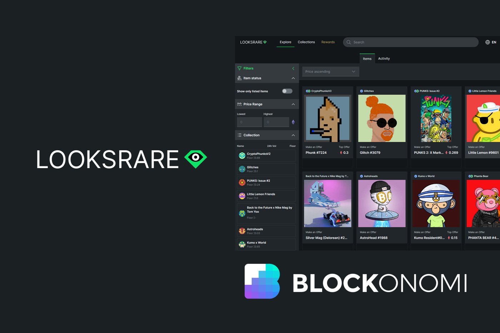Collapse the Price Range section
The width and height of the screenshot is (500, 333).
(293, 104)
